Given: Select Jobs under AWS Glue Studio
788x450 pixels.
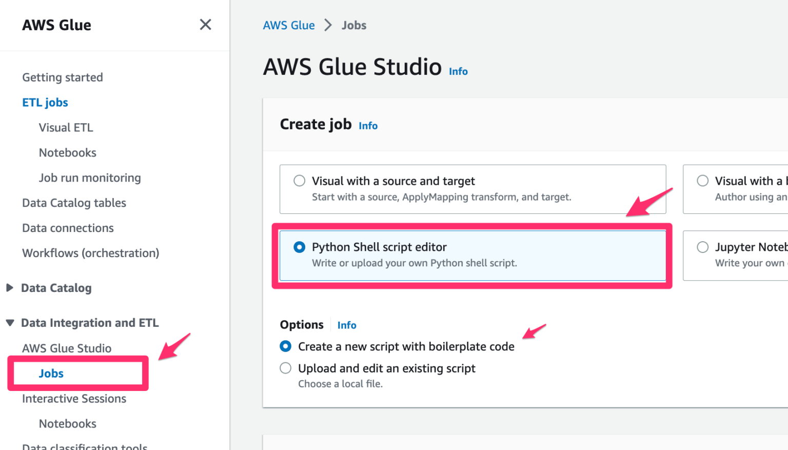Looking at the screenshot, I should coord(51,374).
